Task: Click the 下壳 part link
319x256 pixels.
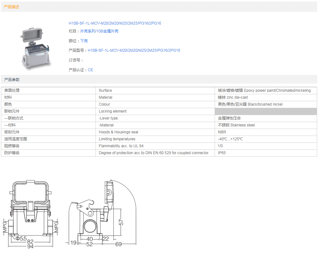Action: [x=84, y=41]
